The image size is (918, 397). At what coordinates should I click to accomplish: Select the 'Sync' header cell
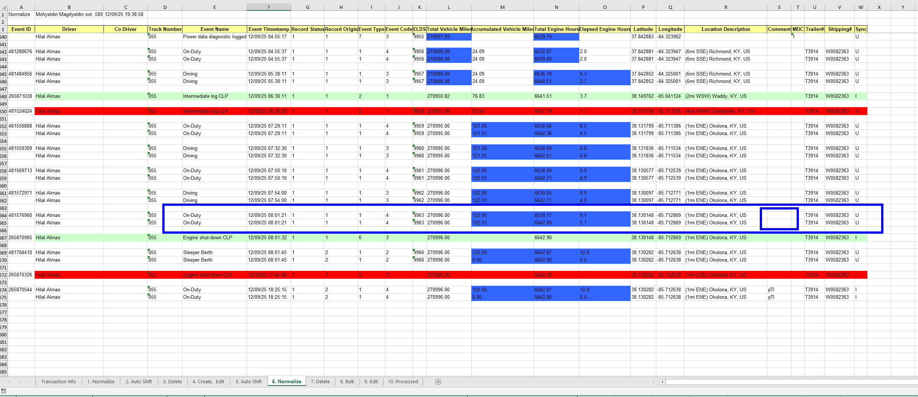pyautogui.click(x=861, y=29)
